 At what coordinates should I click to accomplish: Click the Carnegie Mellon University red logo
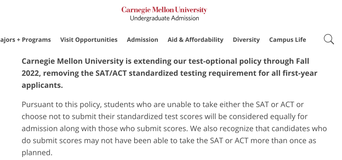(164, 10)
